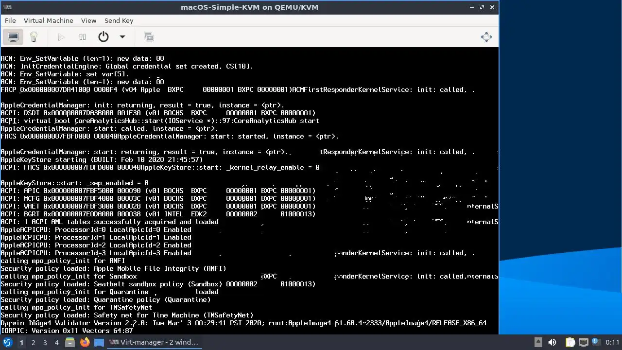Open shutdown options dropdown arrow
The height and width of the screenshot is (350, 622).
pyautogui.click(x=122, y=37)
